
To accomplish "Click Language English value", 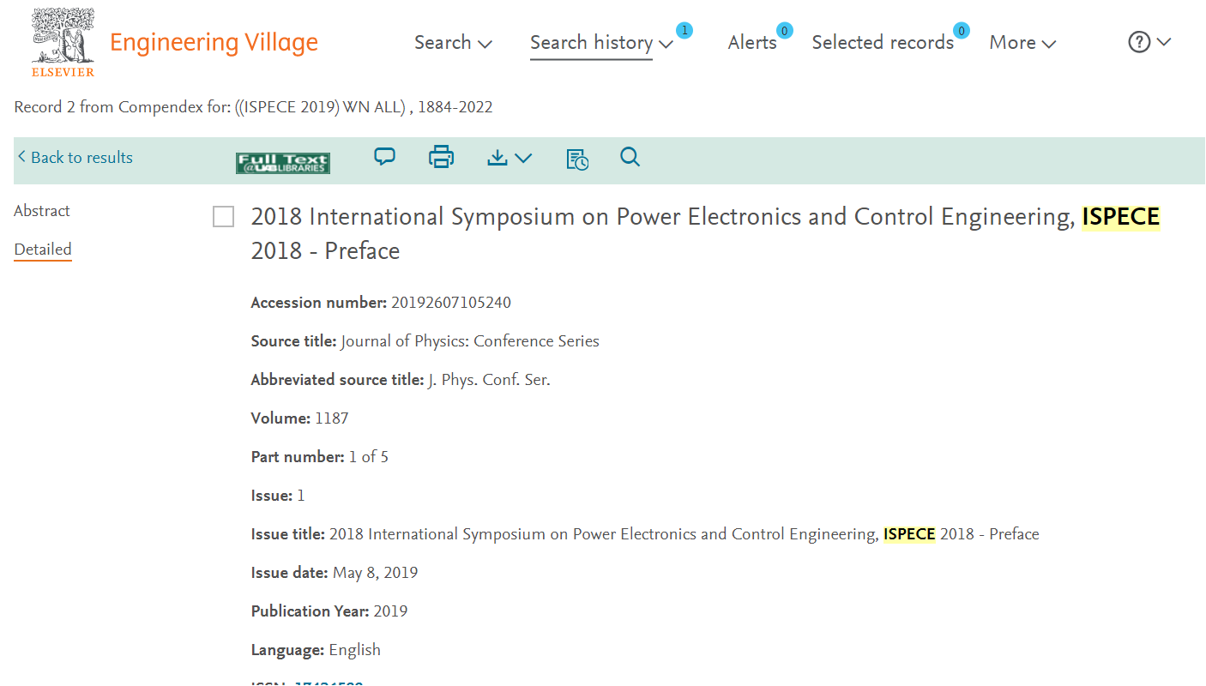I will (355, 650).
